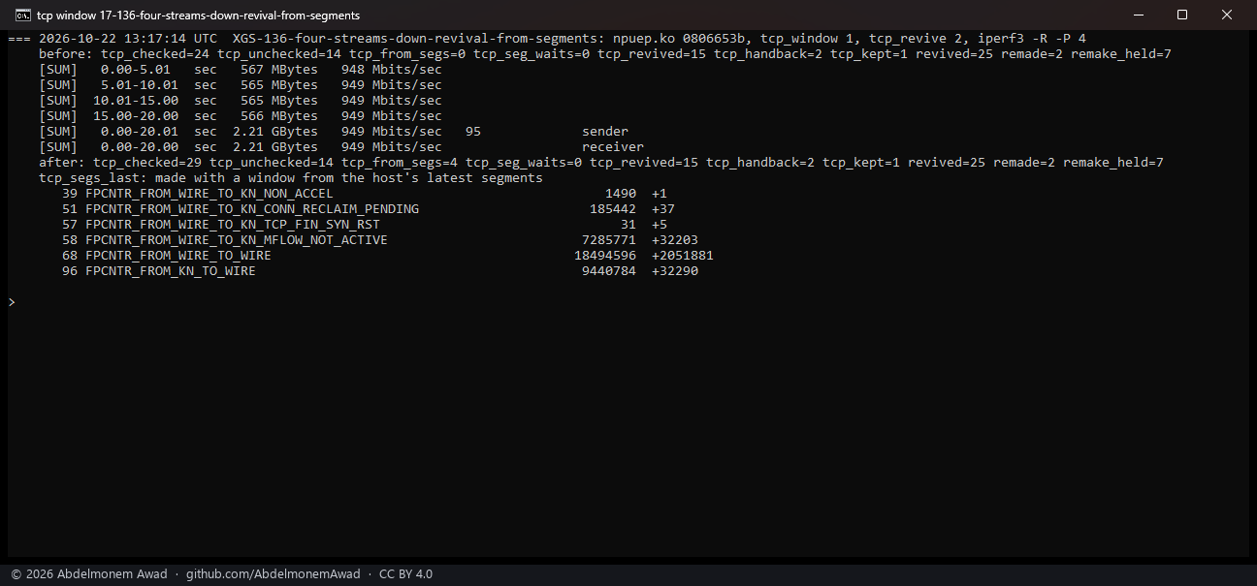Click 'FPCNTR_FROM_WIRE_TO_WIRE' counter name

(x=178, y=256)
